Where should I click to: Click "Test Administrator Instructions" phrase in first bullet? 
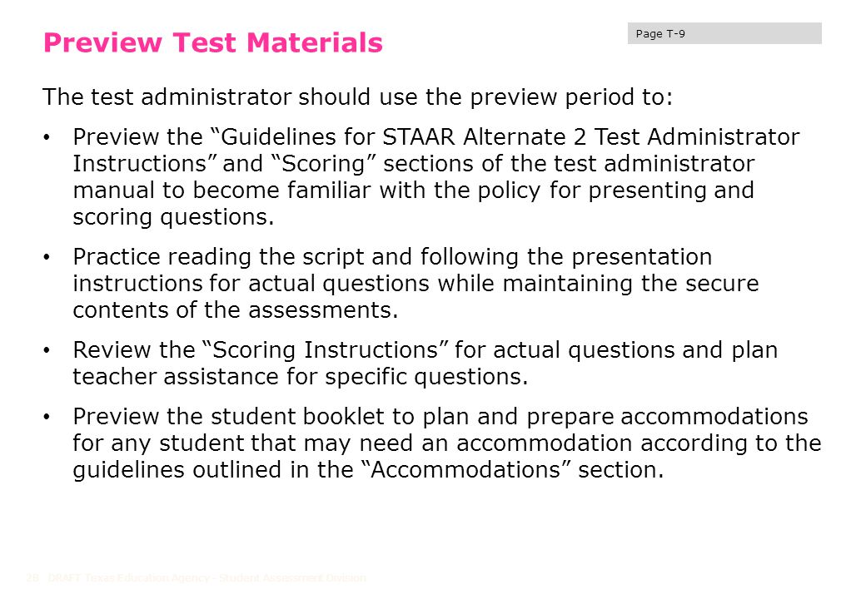pyautogui.click(x=435, y=150)
